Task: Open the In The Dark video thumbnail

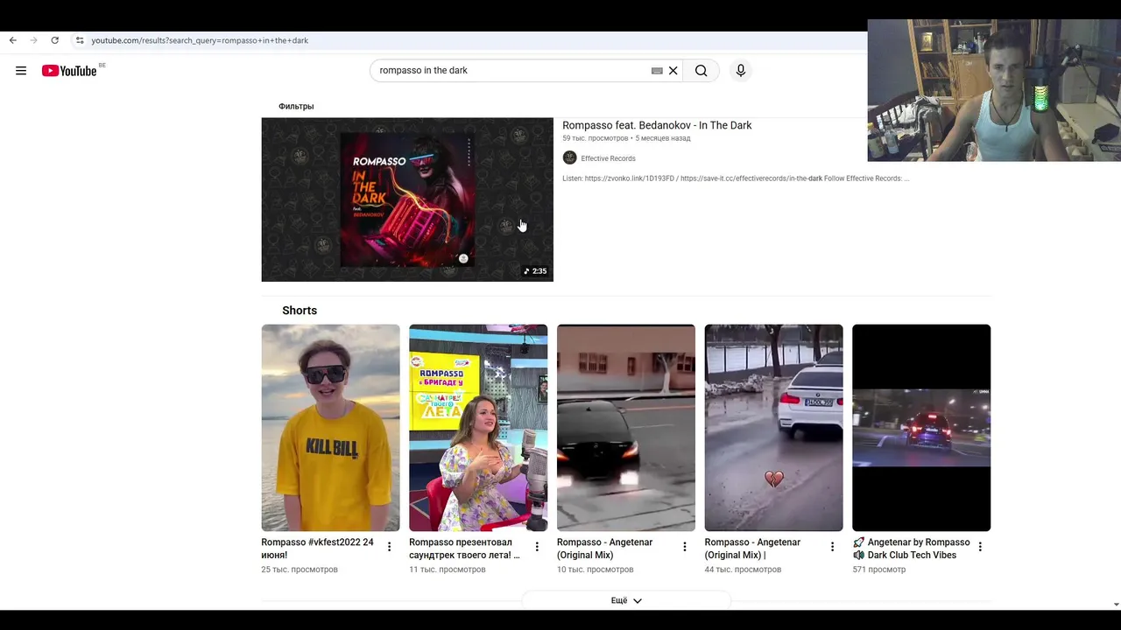Action: (x=407, y=199)
